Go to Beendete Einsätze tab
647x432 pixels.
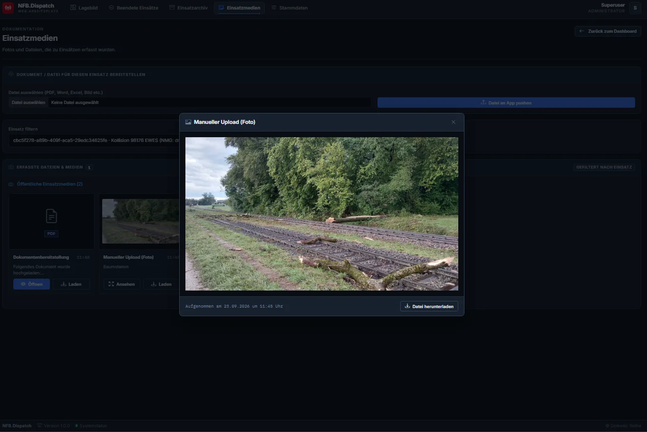[134, 8]
